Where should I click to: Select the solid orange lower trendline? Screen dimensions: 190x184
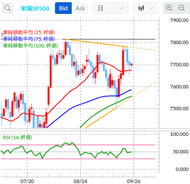(x=101, y=118)
